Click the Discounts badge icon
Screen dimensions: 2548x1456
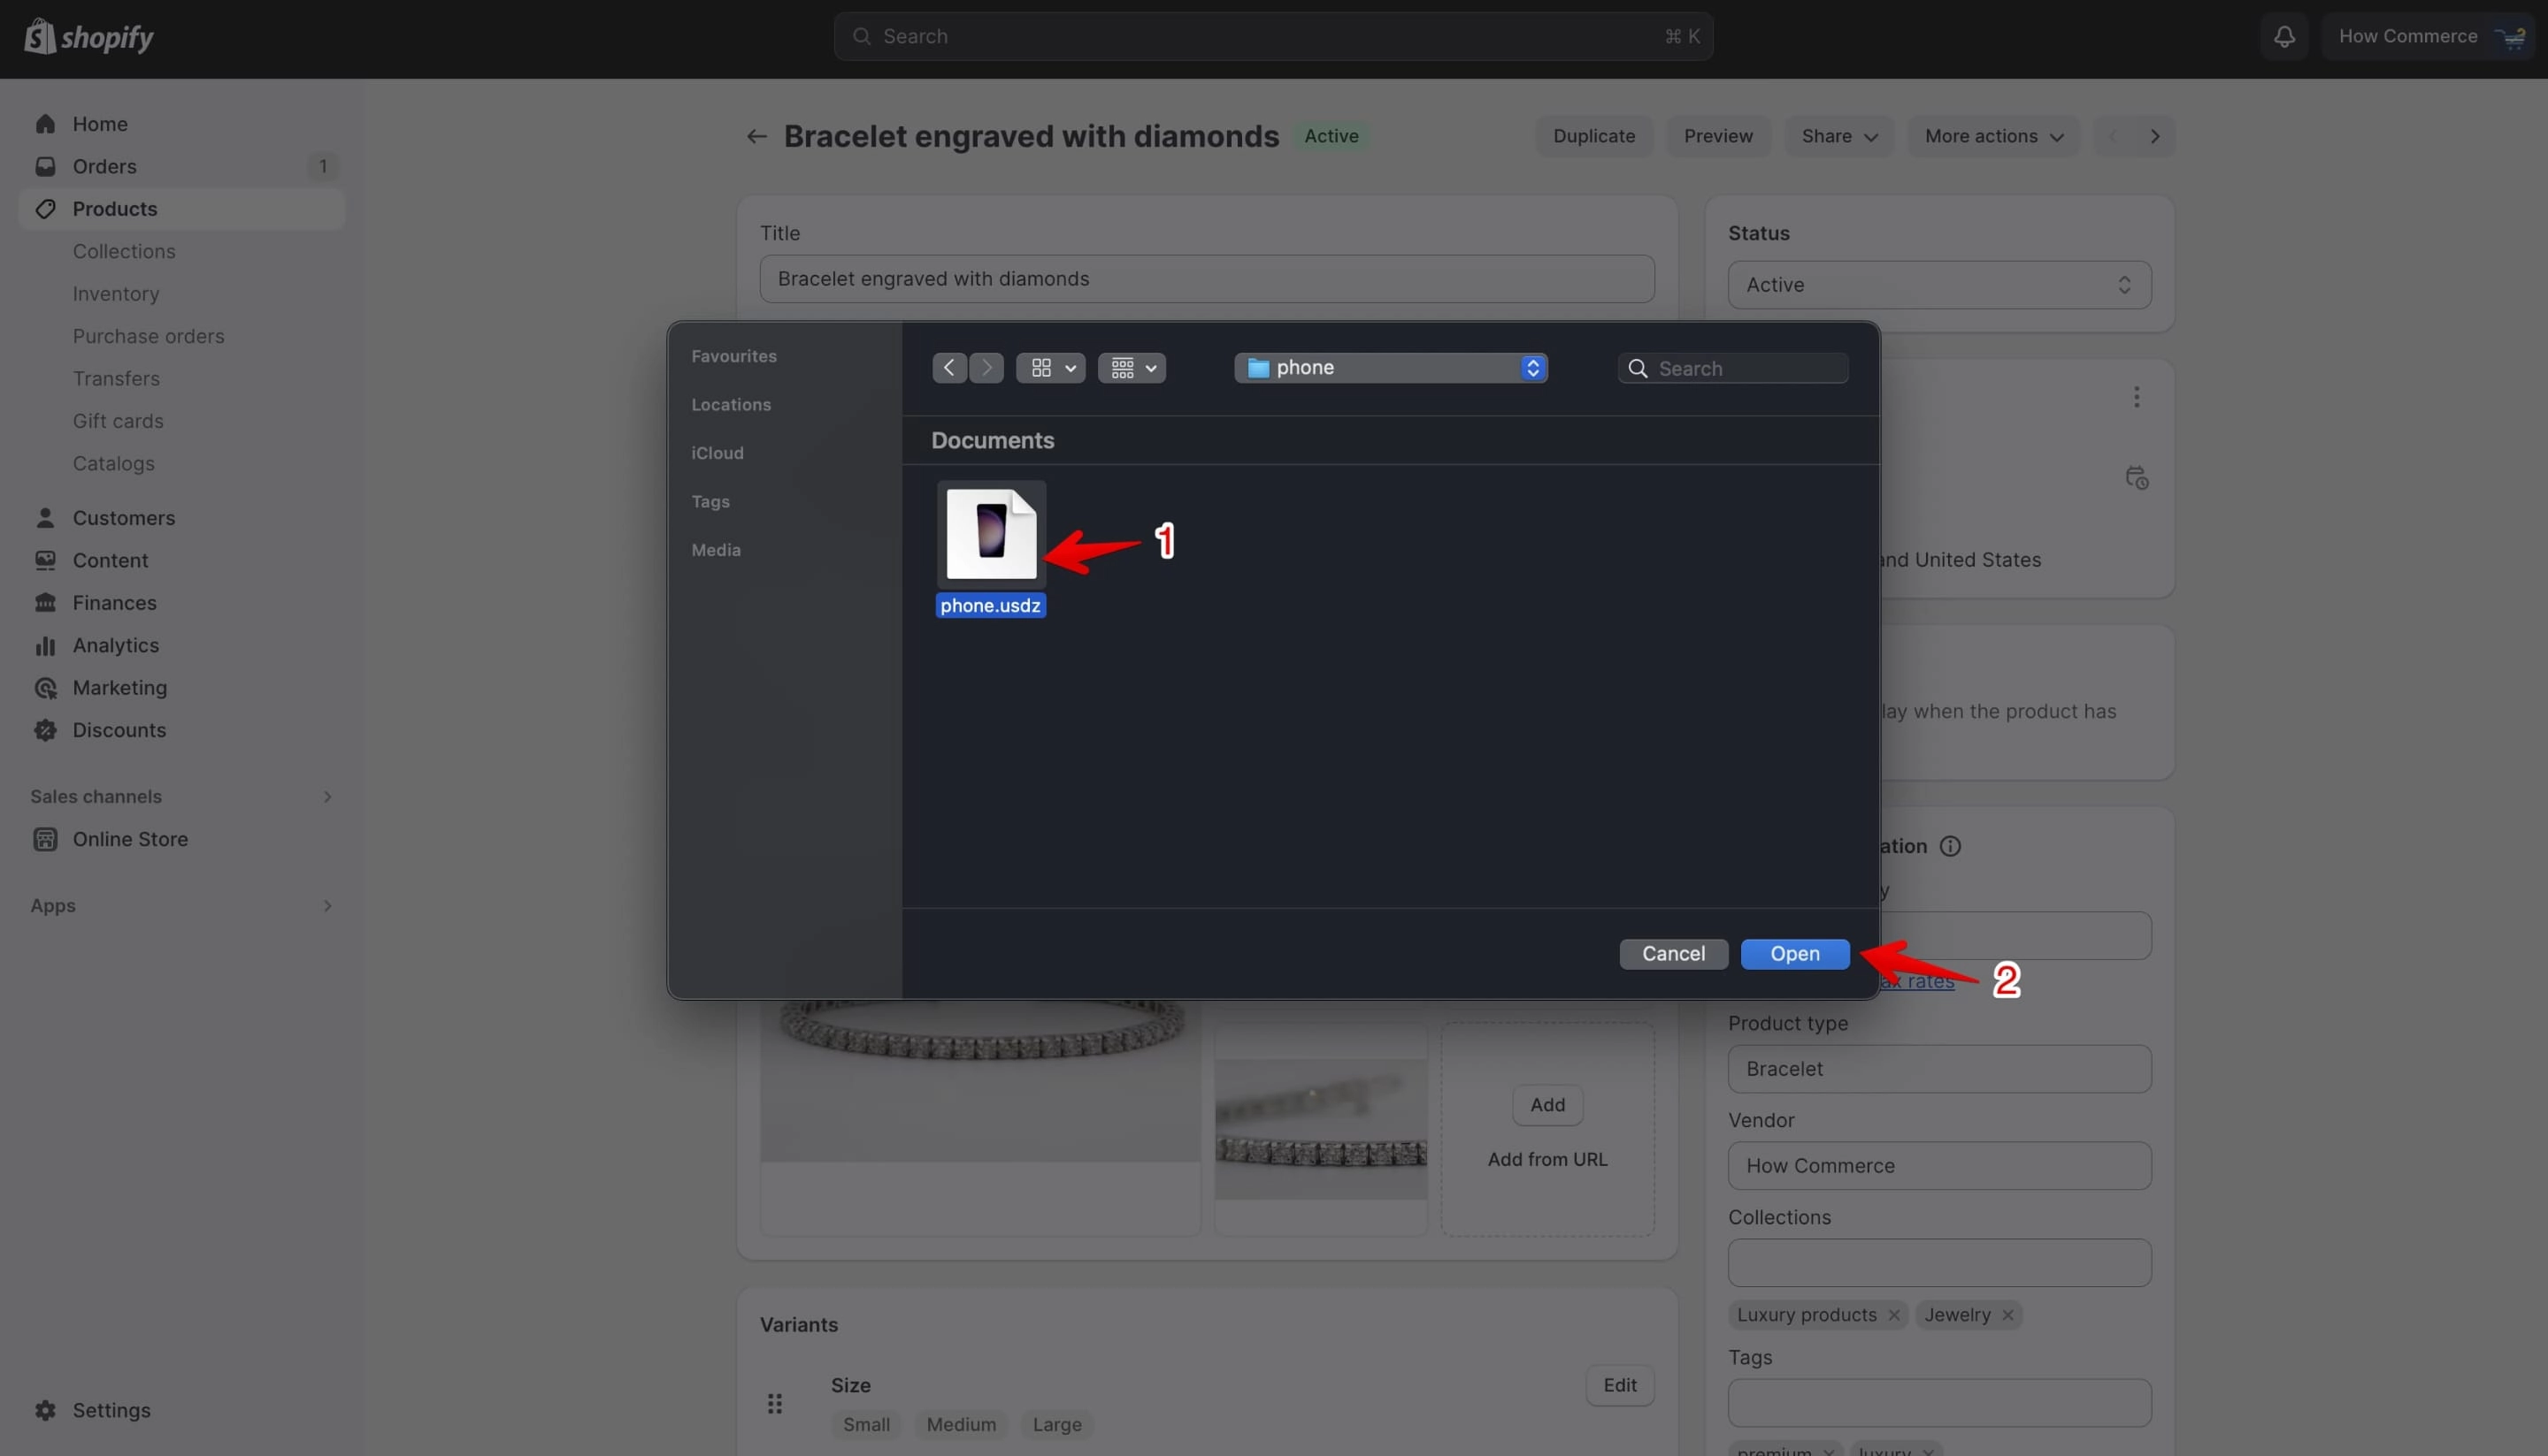point(45,730)
